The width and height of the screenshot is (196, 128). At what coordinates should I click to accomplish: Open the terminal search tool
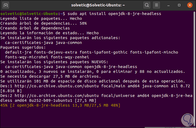pos(147,5)
